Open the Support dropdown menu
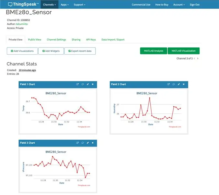The height and width of the screenshot is (195, 219). (79, 5)
